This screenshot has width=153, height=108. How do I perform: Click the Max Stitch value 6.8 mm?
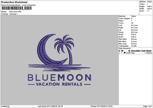point(134,39)
